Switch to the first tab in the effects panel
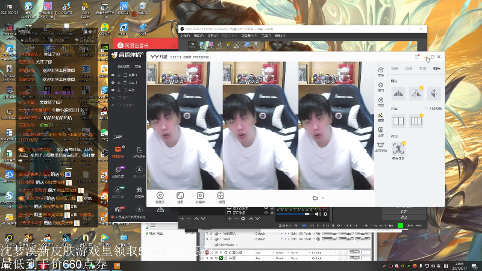 tap(395, 68)
